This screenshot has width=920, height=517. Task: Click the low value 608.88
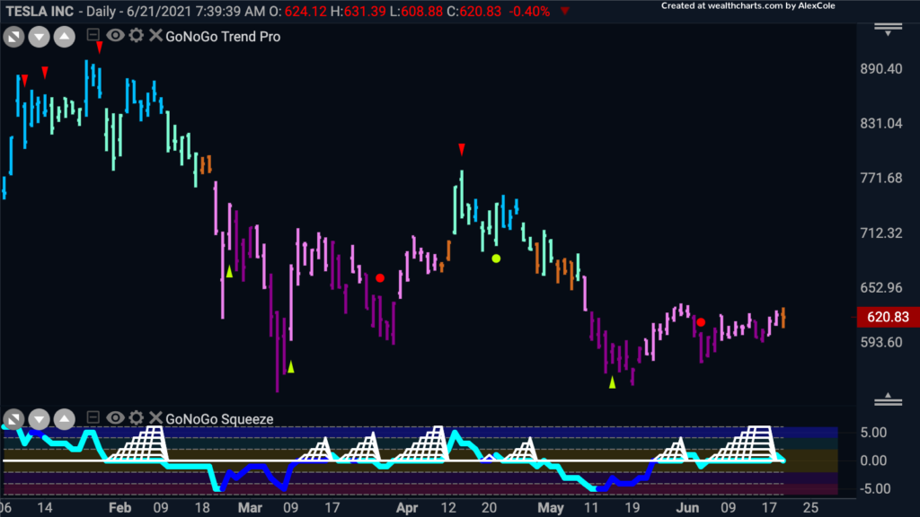pyautogui.click(x=422, y=11)
